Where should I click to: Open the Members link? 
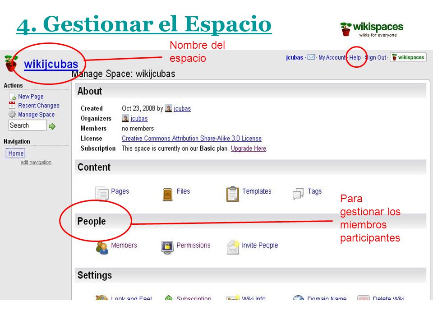(x=124, y=245)
